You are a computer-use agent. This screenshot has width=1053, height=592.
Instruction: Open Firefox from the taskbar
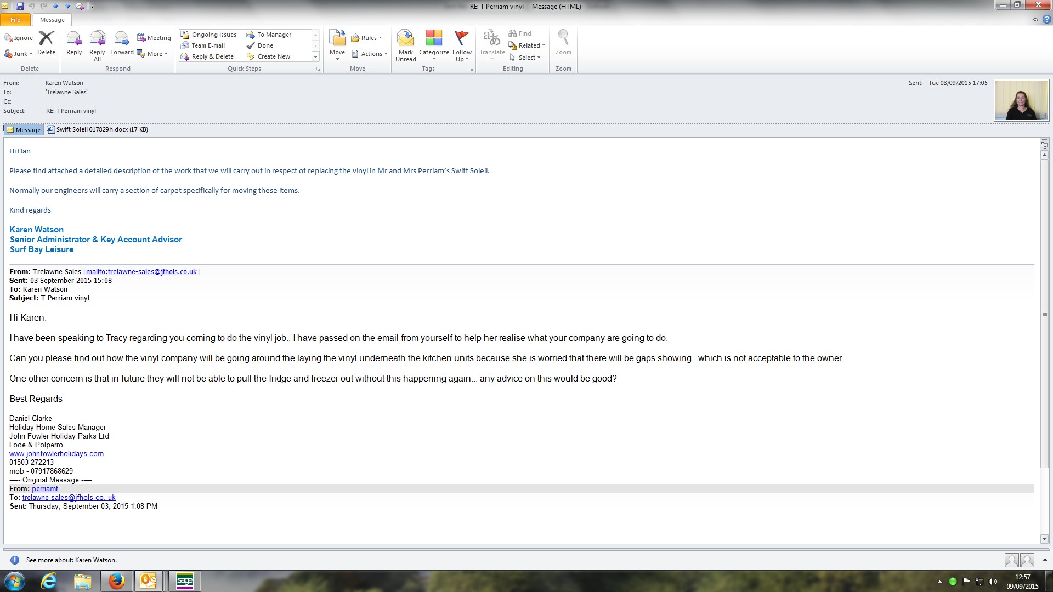point(116,580)
